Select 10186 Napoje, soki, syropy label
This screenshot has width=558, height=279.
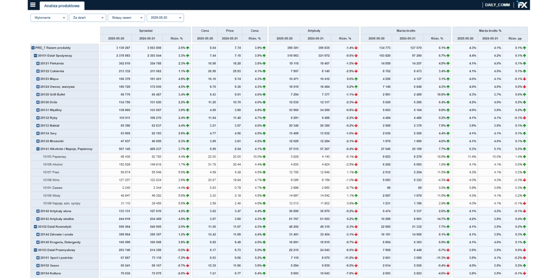(x=61, y=203)
